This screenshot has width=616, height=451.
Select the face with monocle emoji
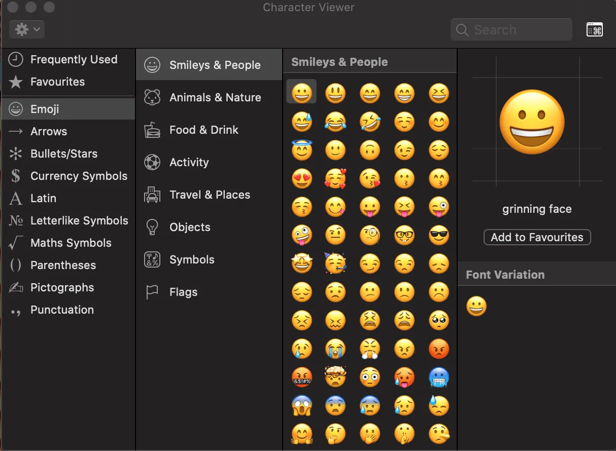coord(370,235)
